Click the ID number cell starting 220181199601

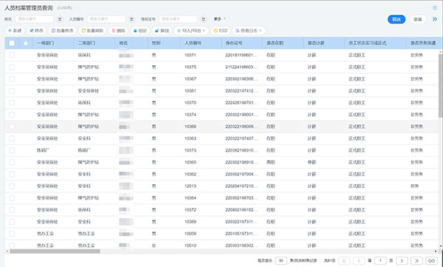point(241,55)
